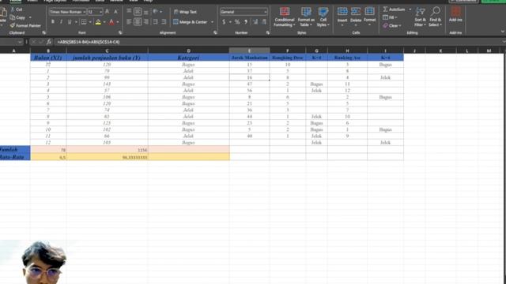
Task: Toggle Bold formatting
Action: pos(53,22)
